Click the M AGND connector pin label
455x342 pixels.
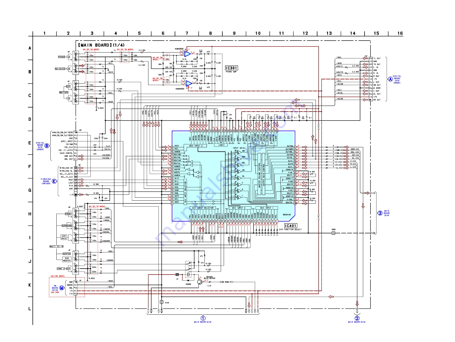click(377, 88)
